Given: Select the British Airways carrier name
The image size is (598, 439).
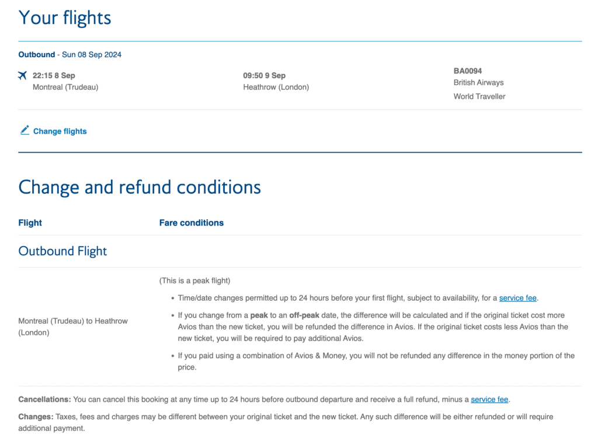Looking at the screenshot, I should click(479, 82).
